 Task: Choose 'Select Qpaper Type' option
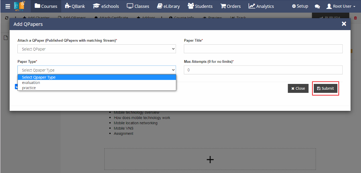[x=97, y=77]
